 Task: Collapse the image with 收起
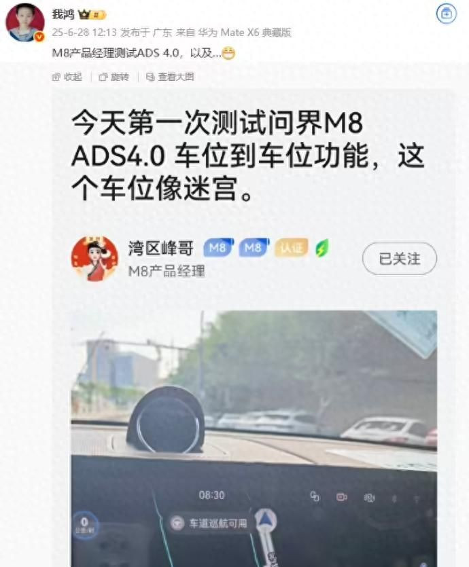(x=67, y=77)
